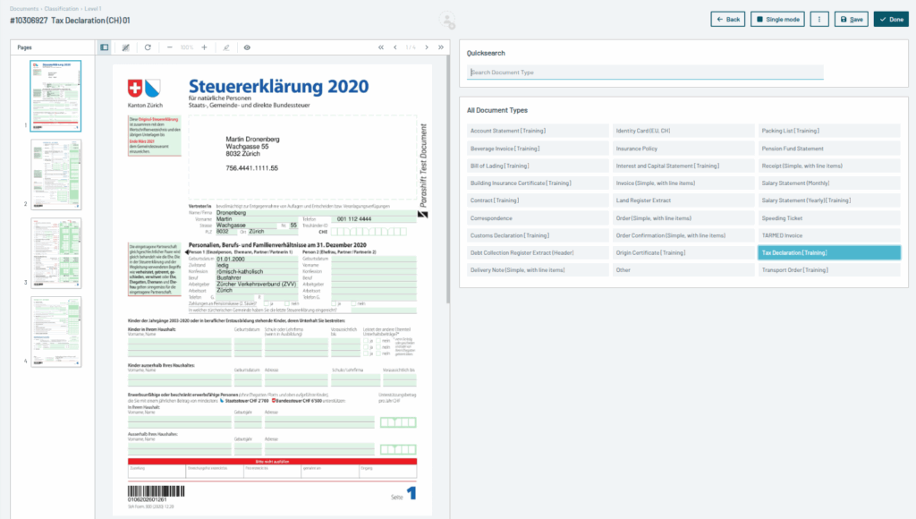Select the highlighter annotation tool
Image resolution: width=916 pixels, height=519 pixels.
[x=126, y=47]
